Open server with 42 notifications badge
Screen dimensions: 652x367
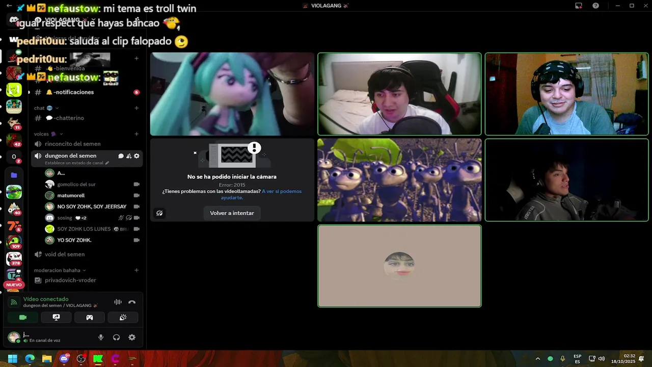coord(14,140)
